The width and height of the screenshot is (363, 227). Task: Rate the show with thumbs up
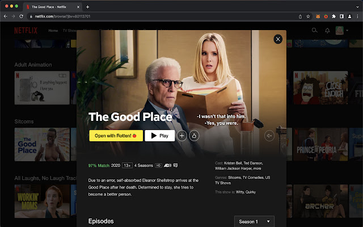pyautogui.click(x=194, y=136)
